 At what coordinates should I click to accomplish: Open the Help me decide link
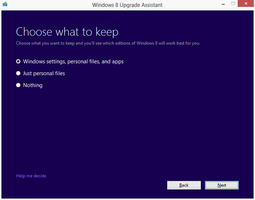pyautogui.click(x=31, y=176)
